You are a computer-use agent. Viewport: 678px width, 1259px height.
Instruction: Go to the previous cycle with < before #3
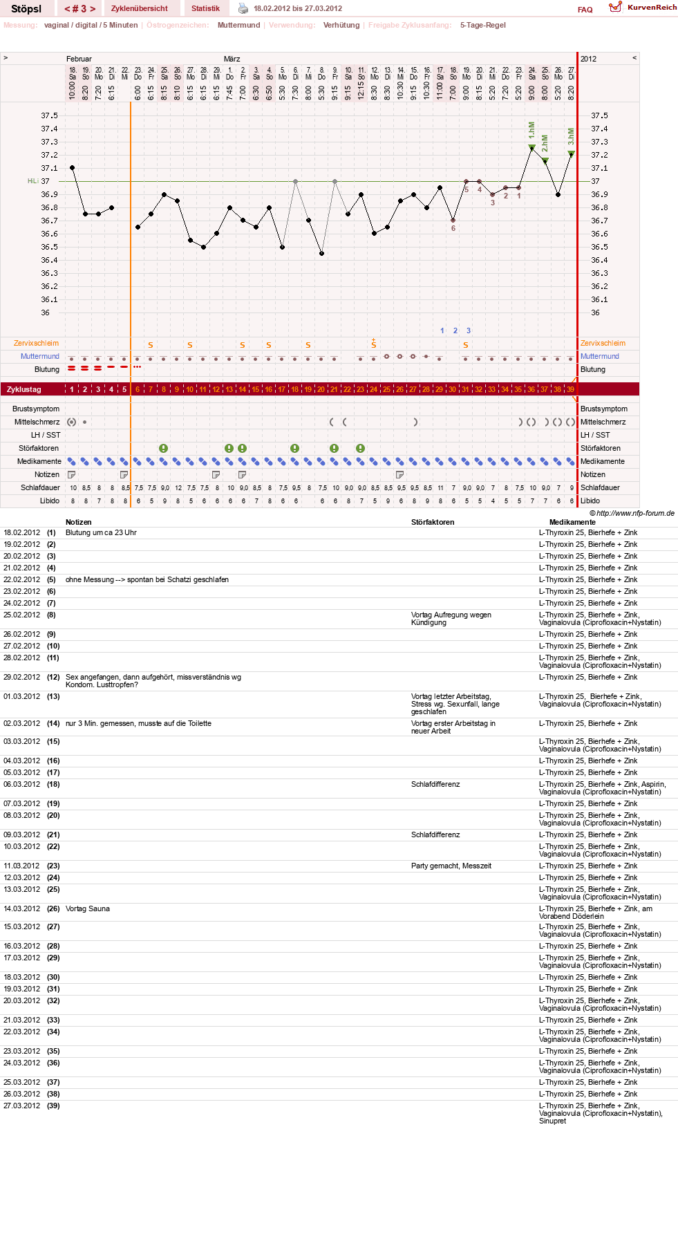[x=67, y=9]
